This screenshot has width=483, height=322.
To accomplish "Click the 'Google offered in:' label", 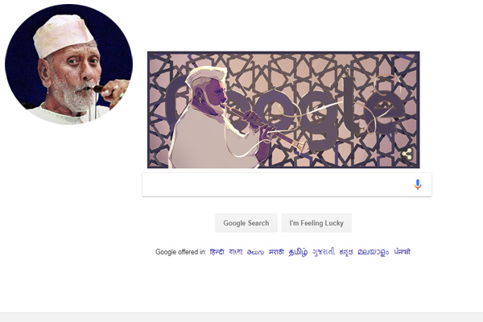I will [x=181, y=252].
